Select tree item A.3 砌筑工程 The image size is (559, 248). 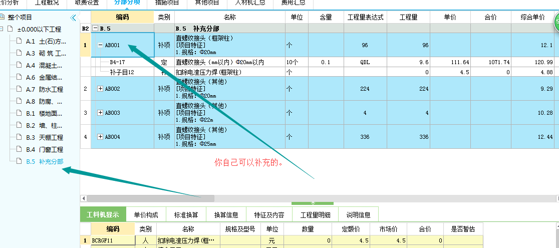[46, 54]
